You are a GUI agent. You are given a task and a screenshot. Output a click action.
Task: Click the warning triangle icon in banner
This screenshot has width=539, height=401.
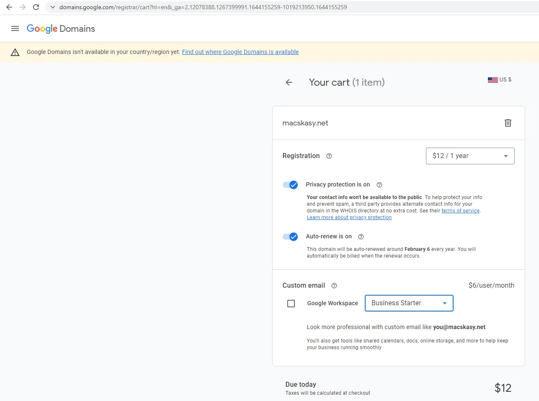pyautogui.click(x=15, y=52)
